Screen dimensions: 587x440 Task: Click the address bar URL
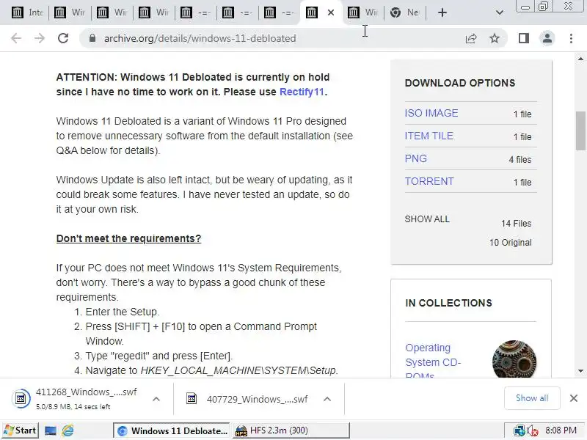(200, 38)
